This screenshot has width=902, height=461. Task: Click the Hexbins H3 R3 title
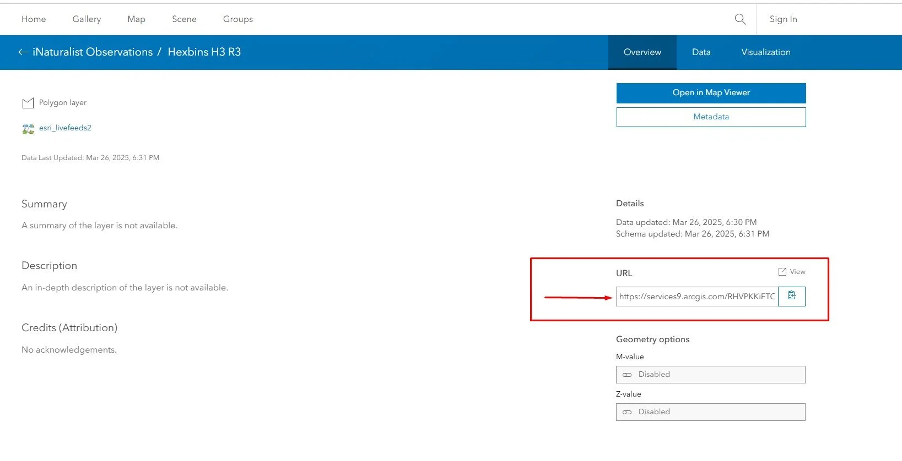click(204, 52)
